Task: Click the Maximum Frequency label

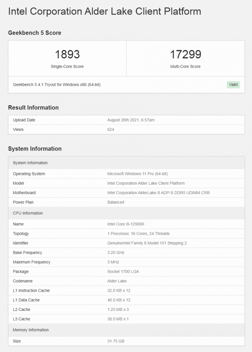Action: click(32, 262)
